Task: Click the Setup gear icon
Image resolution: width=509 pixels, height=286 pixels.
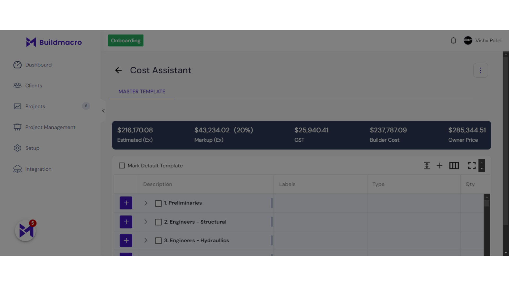Action: tap(17, 148)
